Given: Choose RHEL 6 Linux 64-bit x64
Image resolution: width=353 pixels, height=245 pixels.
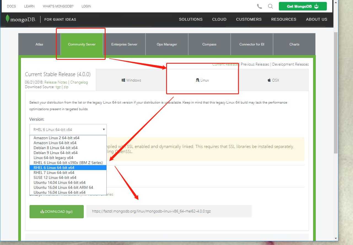Looking at the screenshot, I should point(68,168).
